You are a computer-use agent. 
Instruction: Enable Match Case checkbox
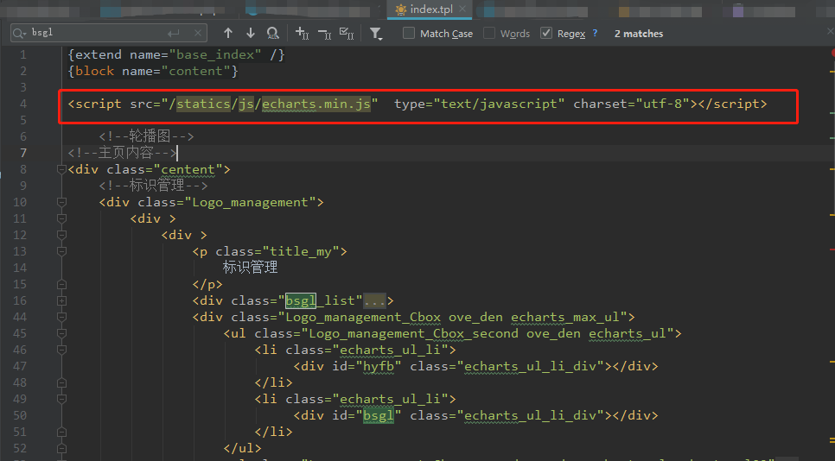[x=409, y=33]
